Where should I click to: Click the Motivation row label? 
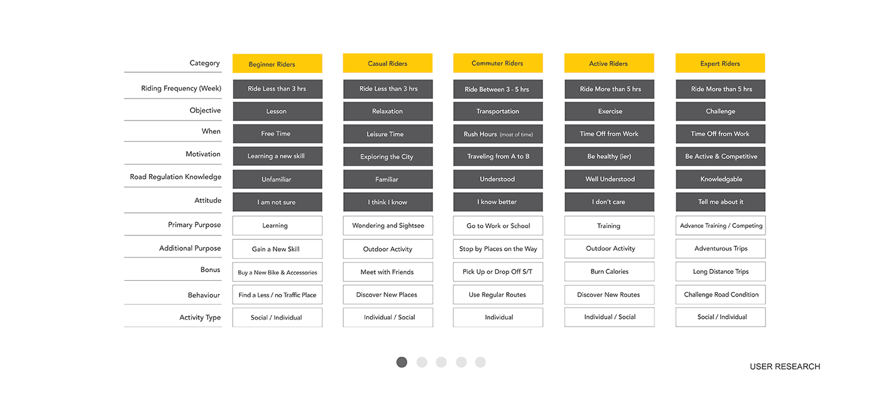pyautogui.click(x=203, y=155)
